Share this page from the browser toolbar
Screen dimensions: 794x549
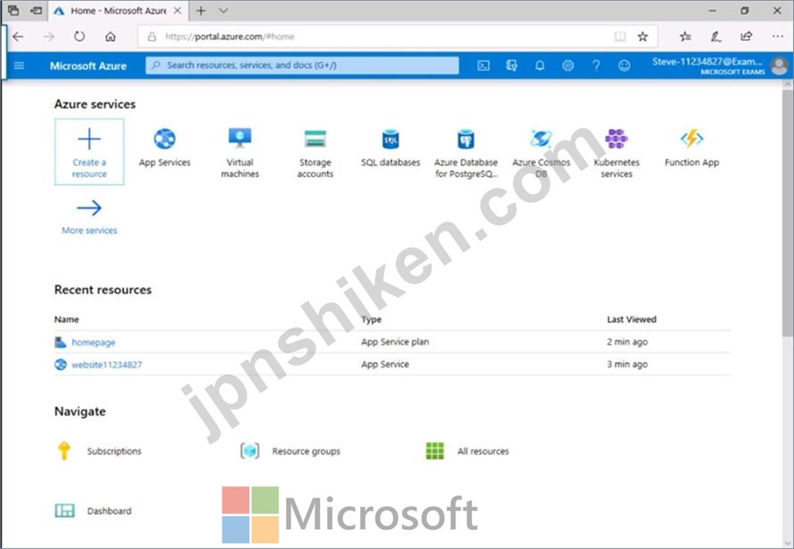click(x=747, y=36)
